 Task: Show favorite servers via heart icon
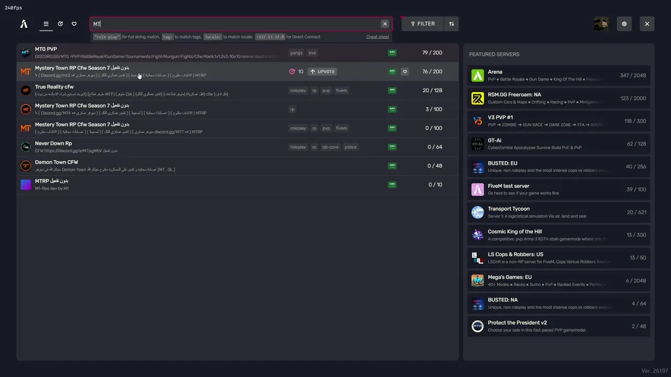point(74,24)
